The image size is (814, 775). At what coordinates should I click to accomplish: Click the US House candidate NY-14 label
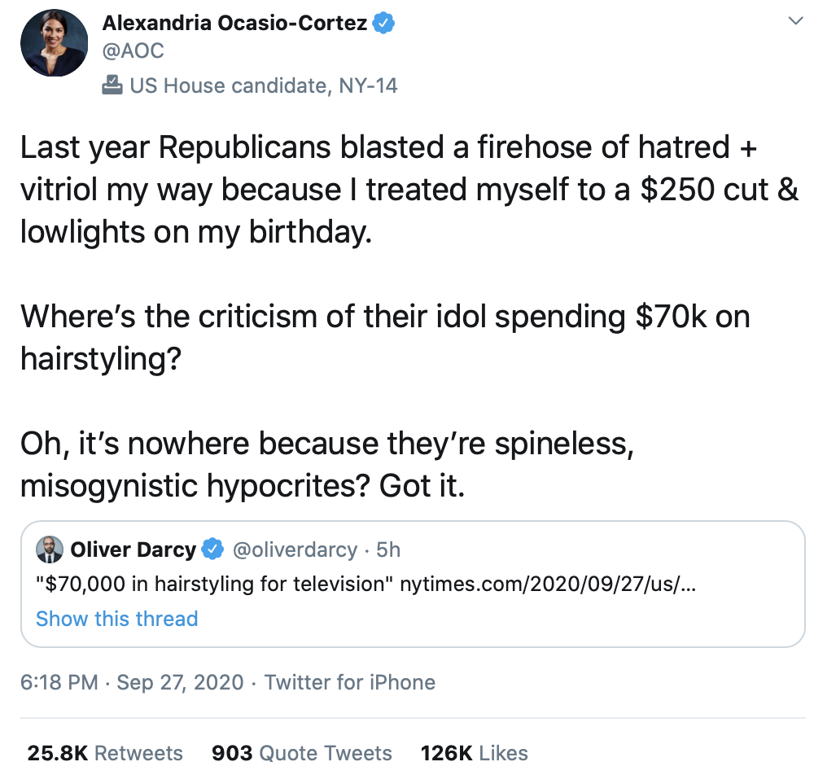[x=263, y=85]
